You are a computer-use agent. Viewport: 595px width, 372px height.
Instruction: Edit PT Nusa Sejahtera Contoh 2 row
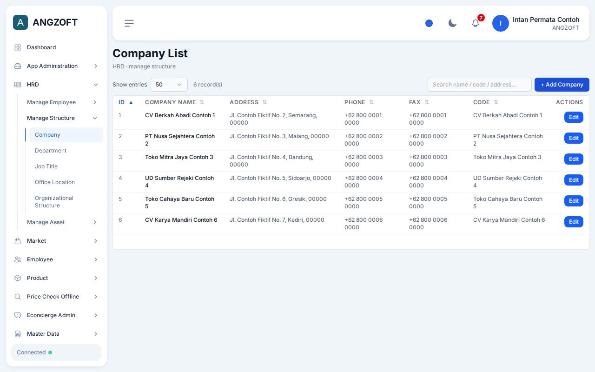pyautogui.click(x=574, y=138)
